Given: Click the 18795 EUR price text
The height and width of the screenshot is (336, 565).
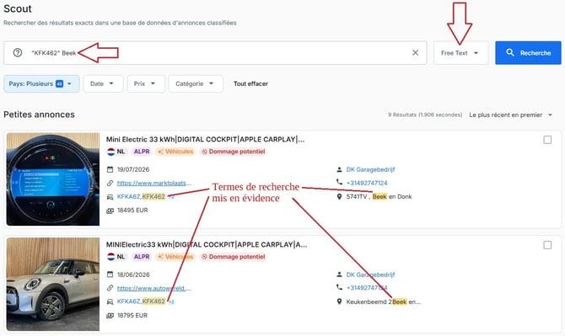Looking at the screenshot, I should [x=132, y=316].
